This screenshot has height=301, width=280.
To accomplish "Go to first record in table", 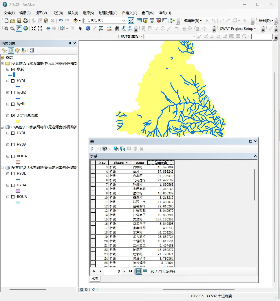I will [94, 271].
